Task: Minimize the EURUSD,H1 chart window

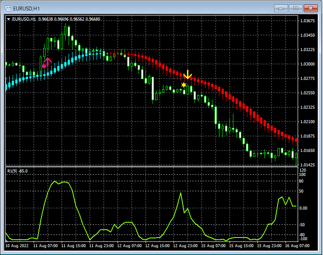Action: 281,8
